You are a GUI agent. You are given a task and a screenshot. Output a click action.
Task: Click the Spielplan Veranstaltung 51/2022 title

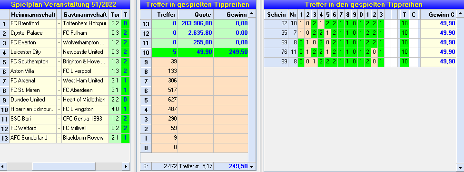(64, 4)
